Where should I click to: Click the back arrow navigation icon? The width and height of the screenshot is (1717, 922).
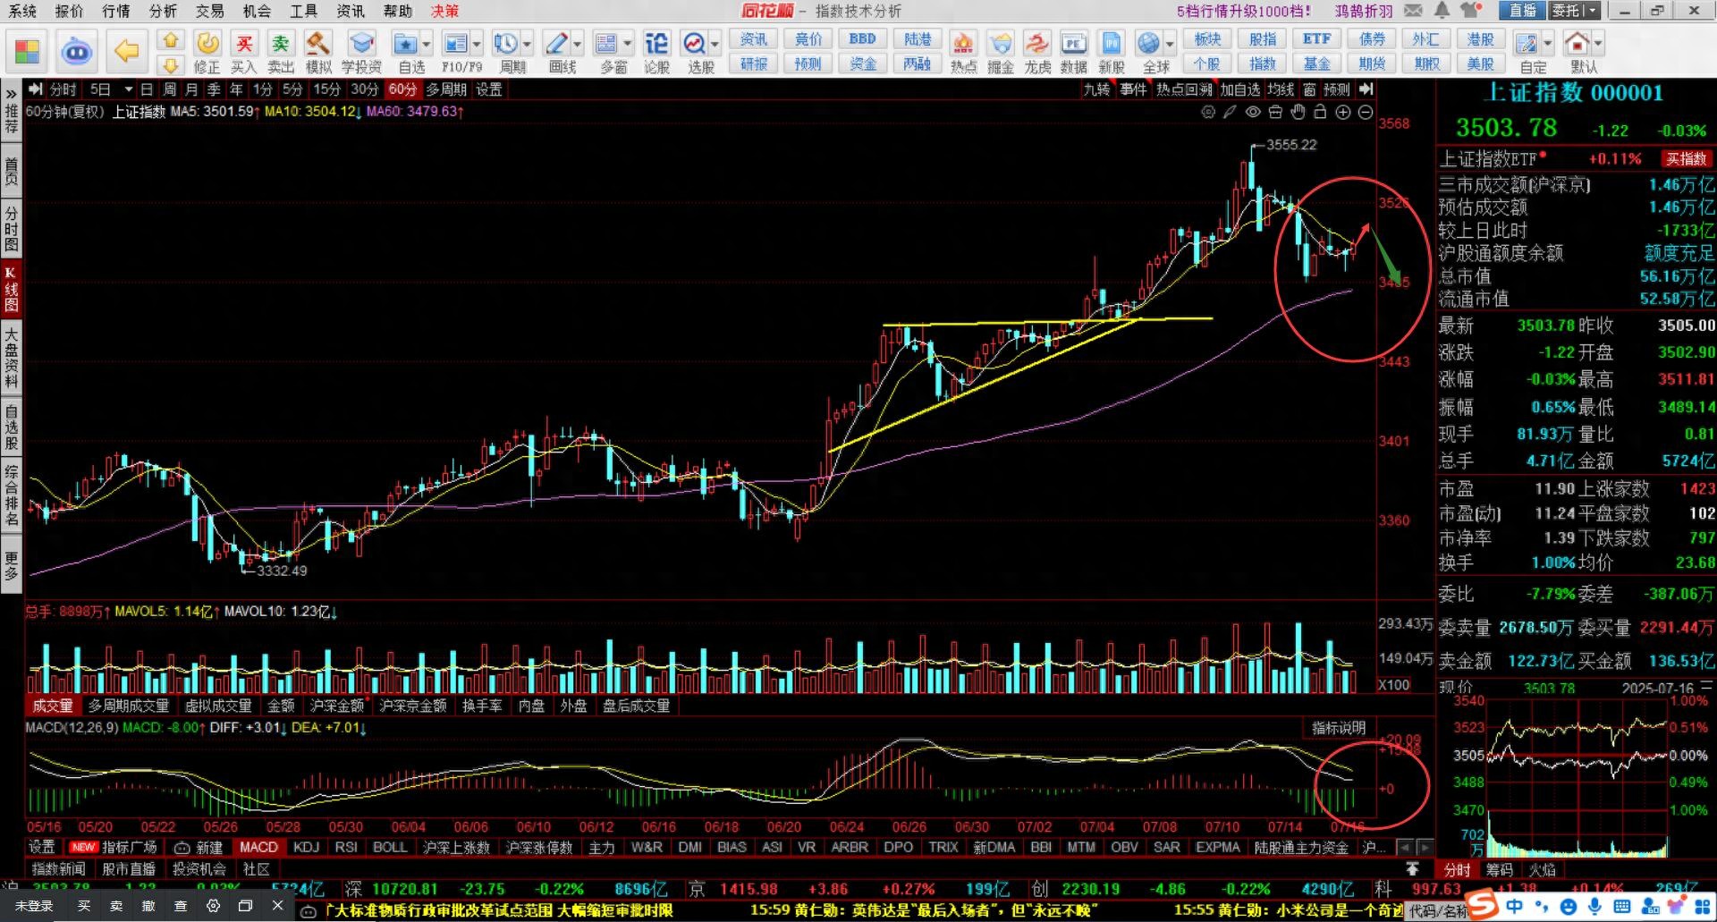pos(127,52)
